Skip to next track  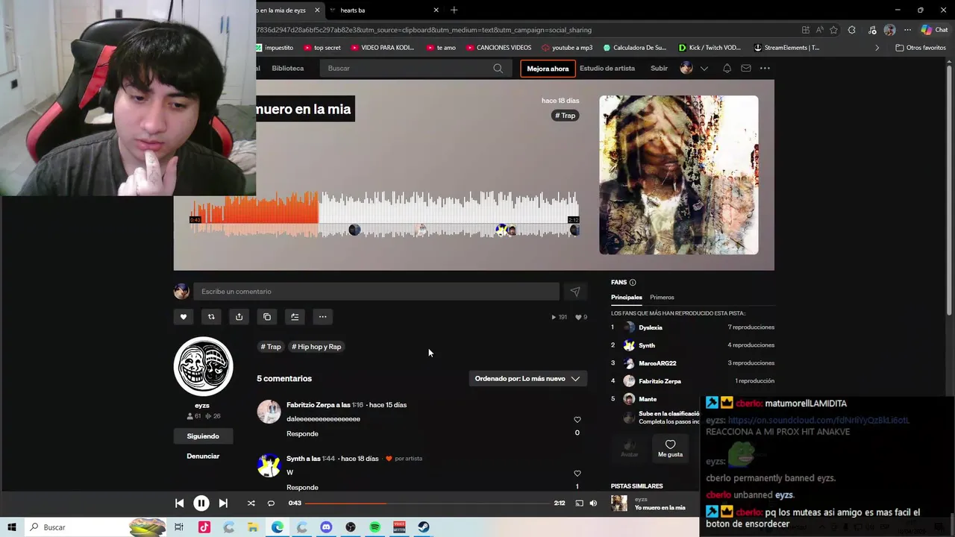pos(223,503)
